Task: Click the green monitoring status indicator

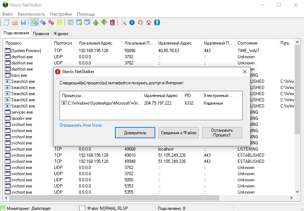Action: pyautogui.click(x=3, y=208)
